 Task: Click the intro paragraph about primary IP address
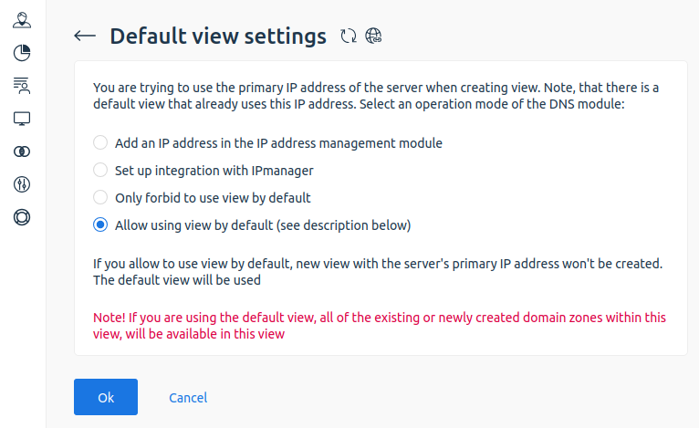[x=375, y=96]
